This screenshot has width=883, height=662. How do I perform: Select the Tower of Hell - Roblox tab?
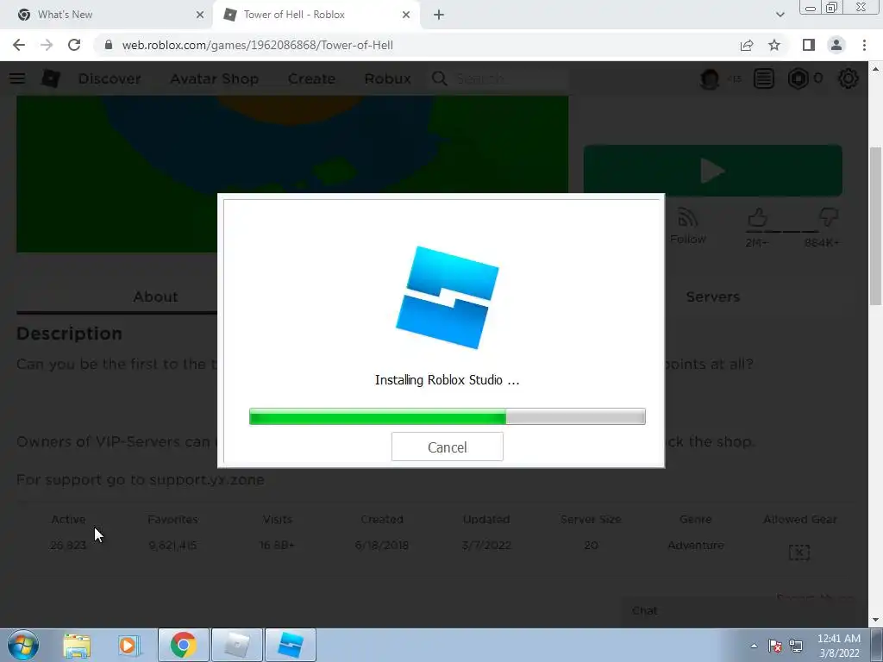click(x=316, y=15)
